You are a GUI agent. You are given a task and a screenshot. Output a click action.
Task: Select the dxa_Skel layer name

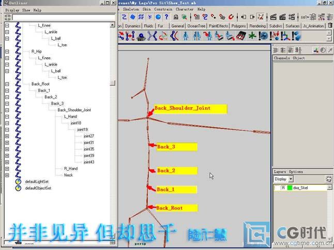[x=300, y=188]
